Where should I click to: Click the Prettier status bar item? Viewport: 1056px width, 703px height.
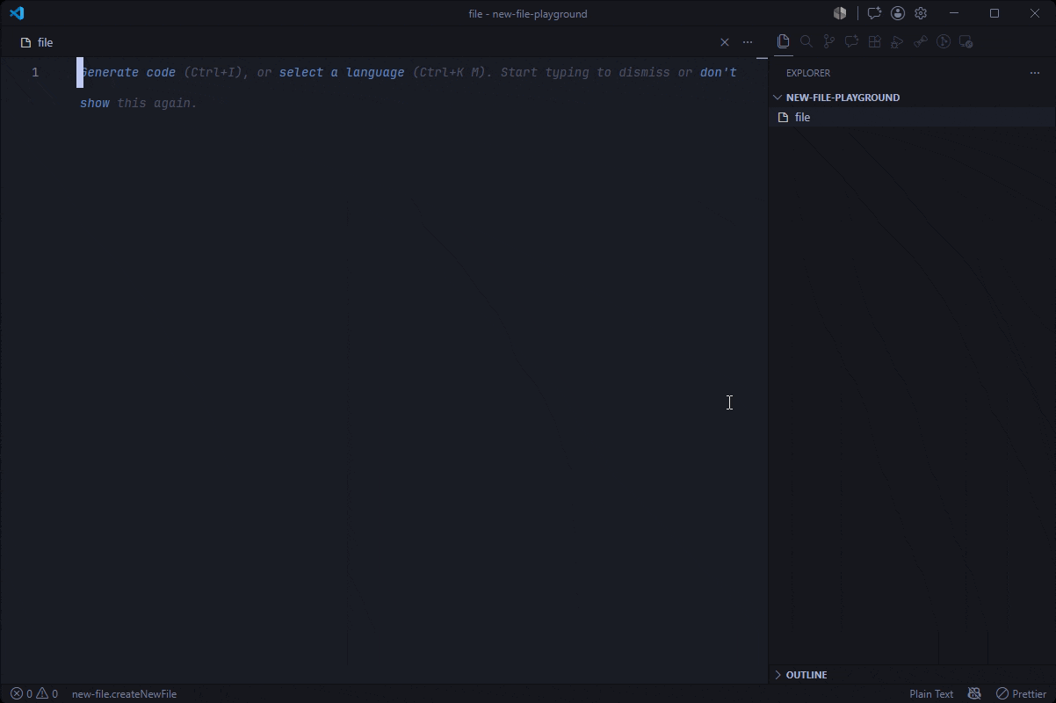pyautogui.click(x=1021, y=693)
